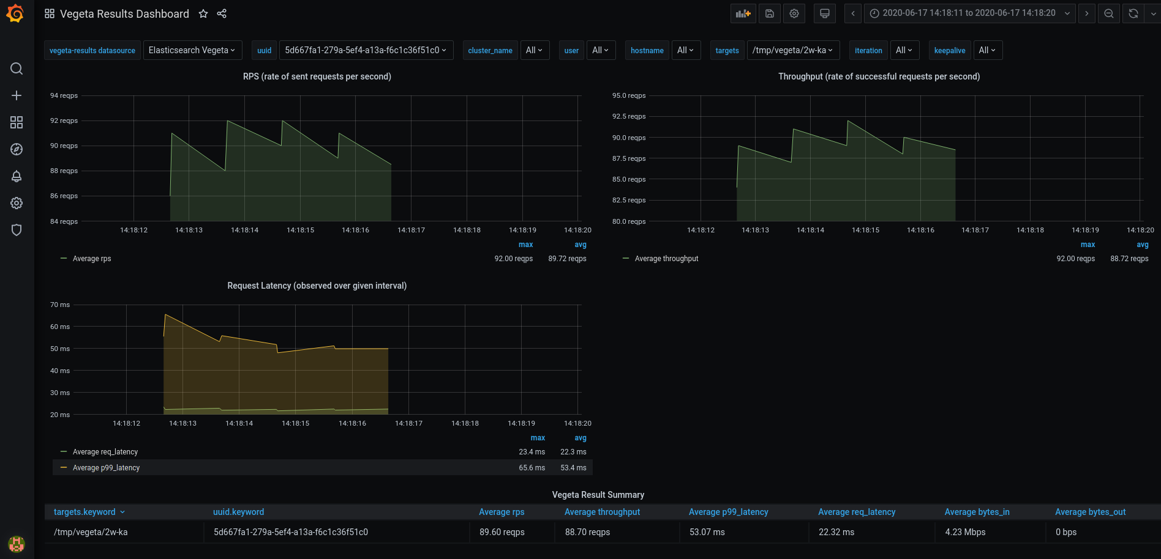Toggle Average p99_latency series in legend
1161x559 pixels.
[x=106, y=468]
